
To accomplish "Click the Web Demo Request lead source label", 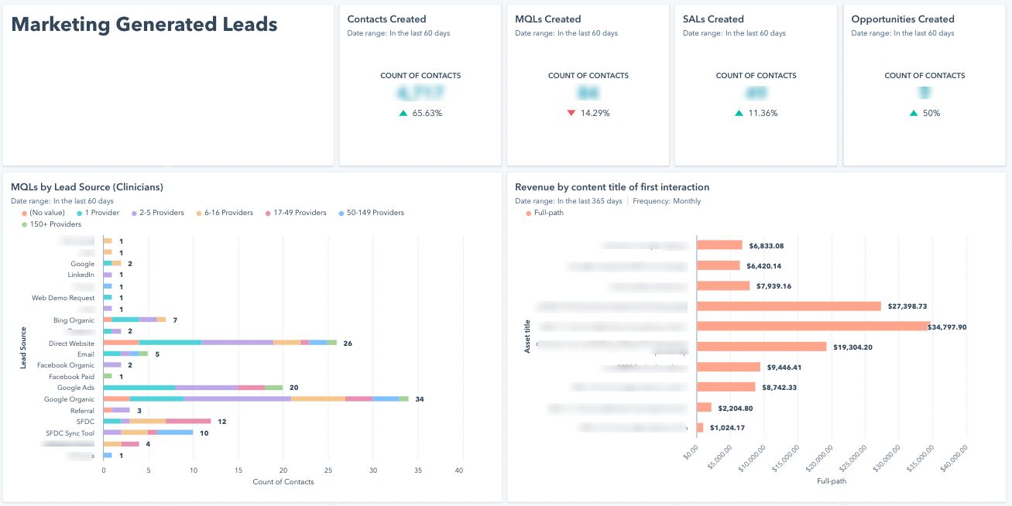I will 63,298.
